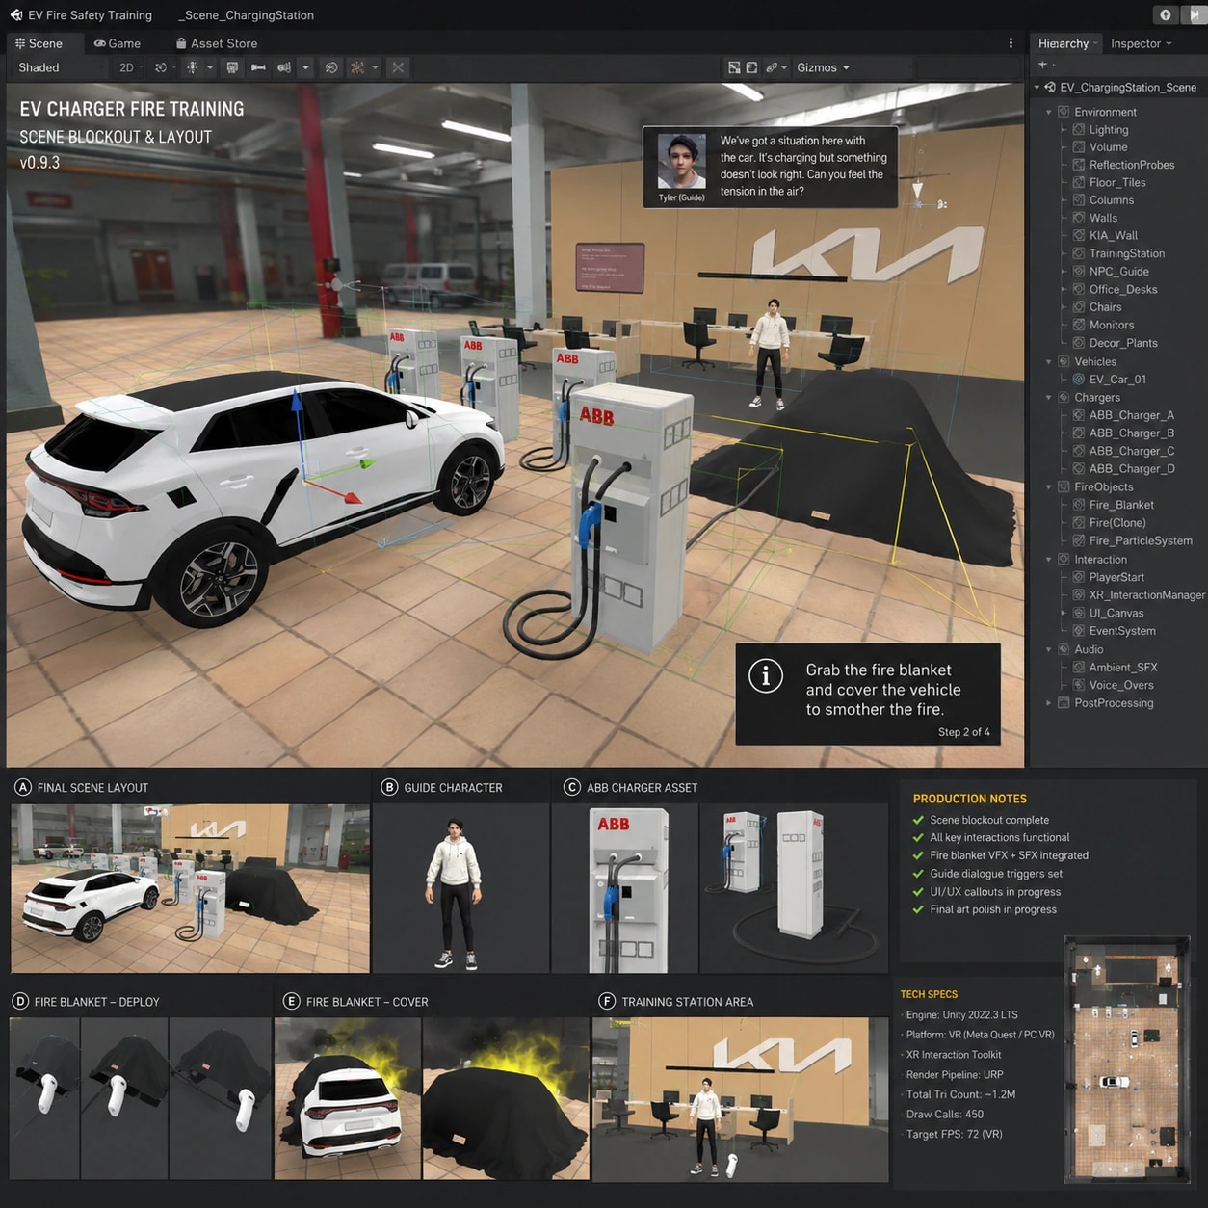Screen dimensions: 1208x1208
Task: Open the Asset Store tab
Action: click(x=217, y=43)
